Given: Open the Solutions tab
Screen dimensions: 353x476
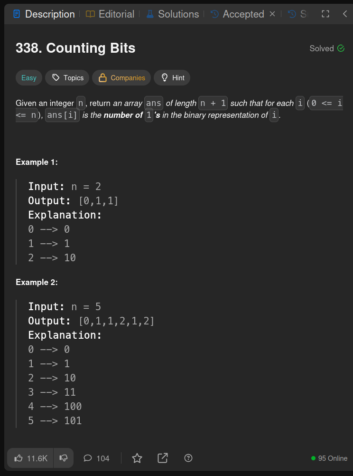Looking at the screenshot, I should point(172,14).
